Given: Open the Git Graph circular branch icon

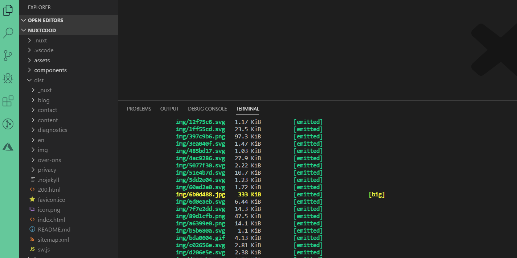Looking at the screenshot, I should [x=8, y=124].
